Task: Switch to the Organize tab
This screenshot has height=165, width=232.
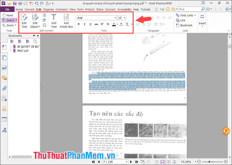Action: (48, 10)
